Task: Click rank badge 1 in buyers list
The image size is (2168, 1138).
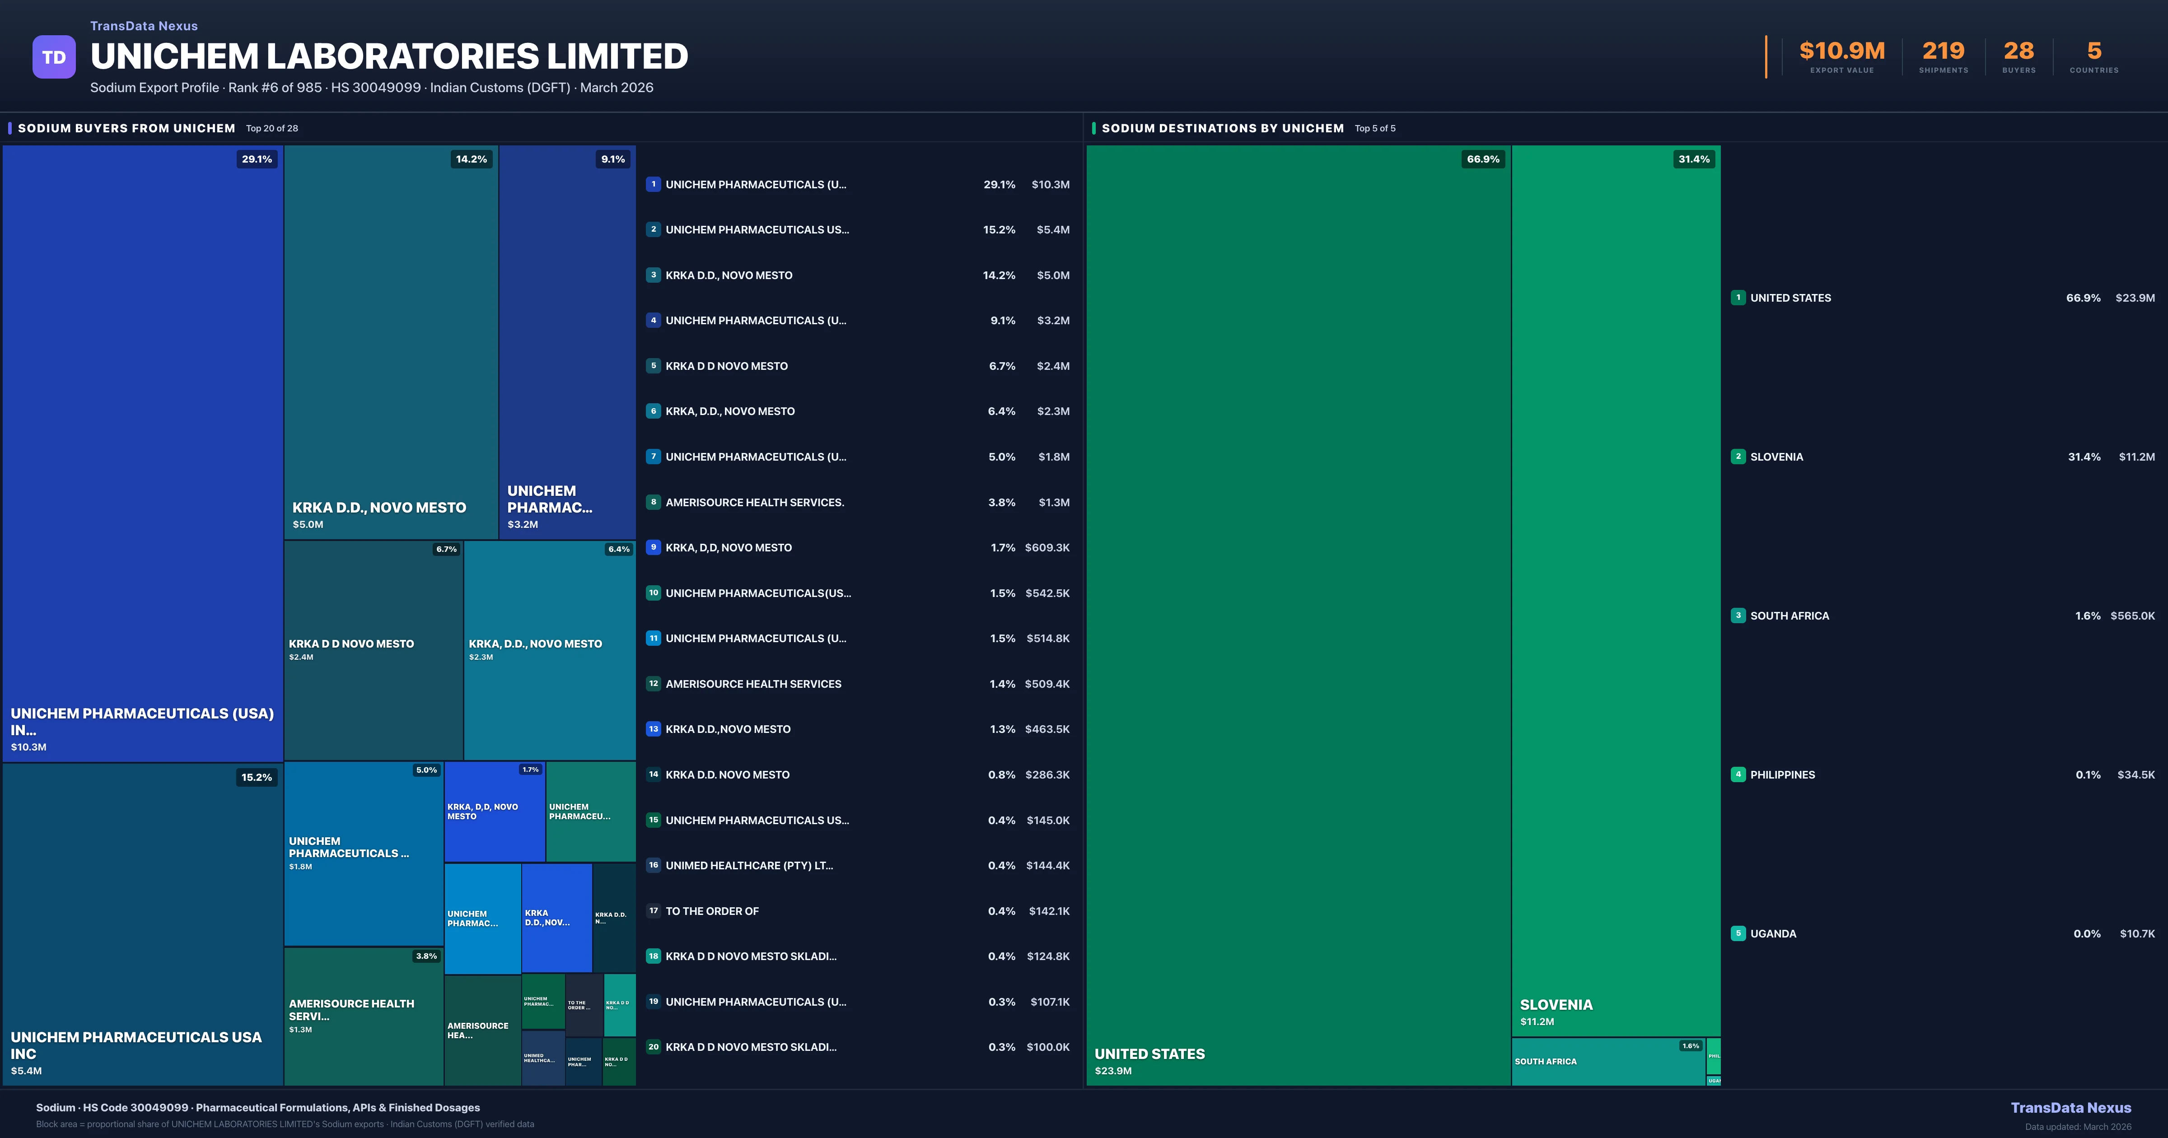Action: click(653, 184)
